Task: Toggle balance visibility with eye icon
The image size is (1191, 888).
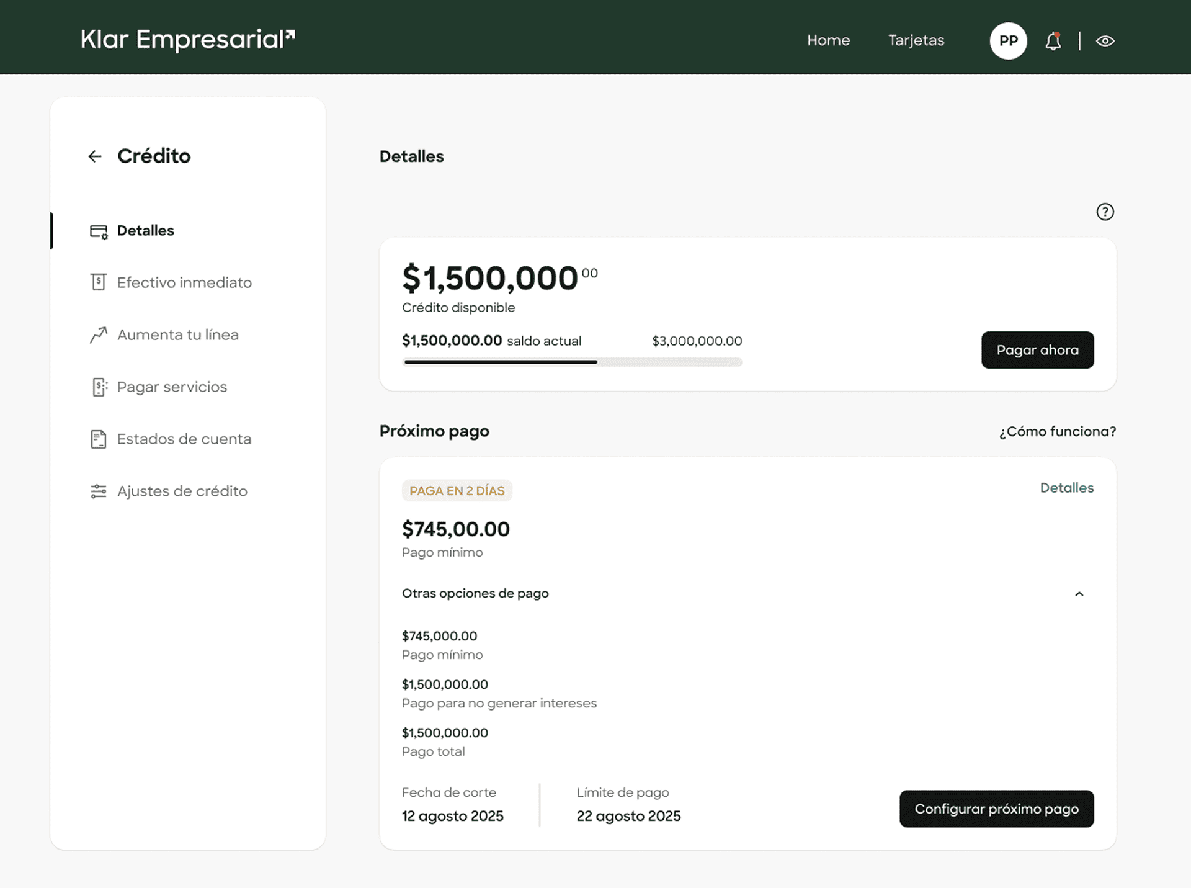Action: click(1105, 41)
